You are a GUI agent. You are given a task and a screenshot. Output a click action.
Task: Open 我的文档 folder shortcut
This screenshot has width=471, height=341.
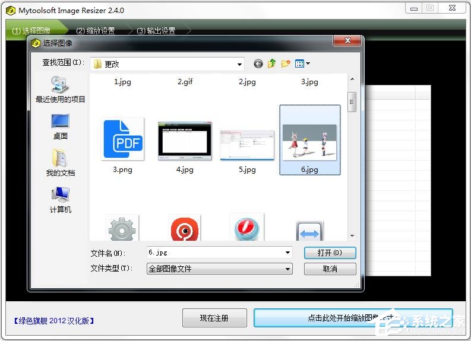[x=60, y=163]
